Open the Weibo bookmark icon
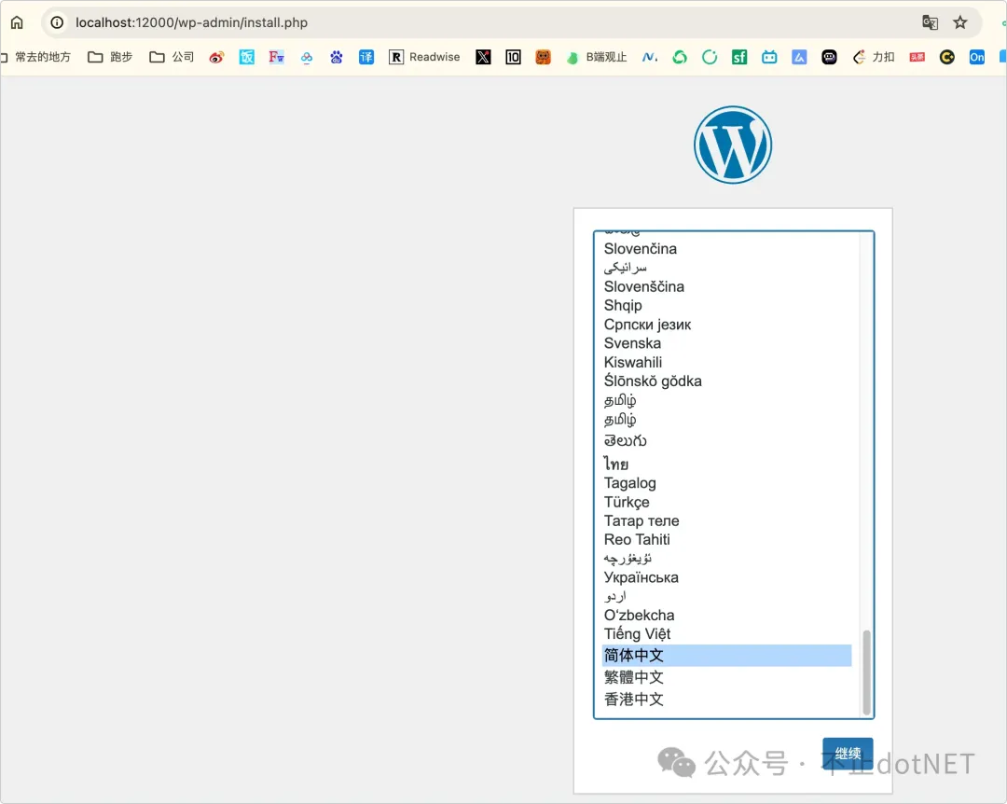 tap(217, 57)
